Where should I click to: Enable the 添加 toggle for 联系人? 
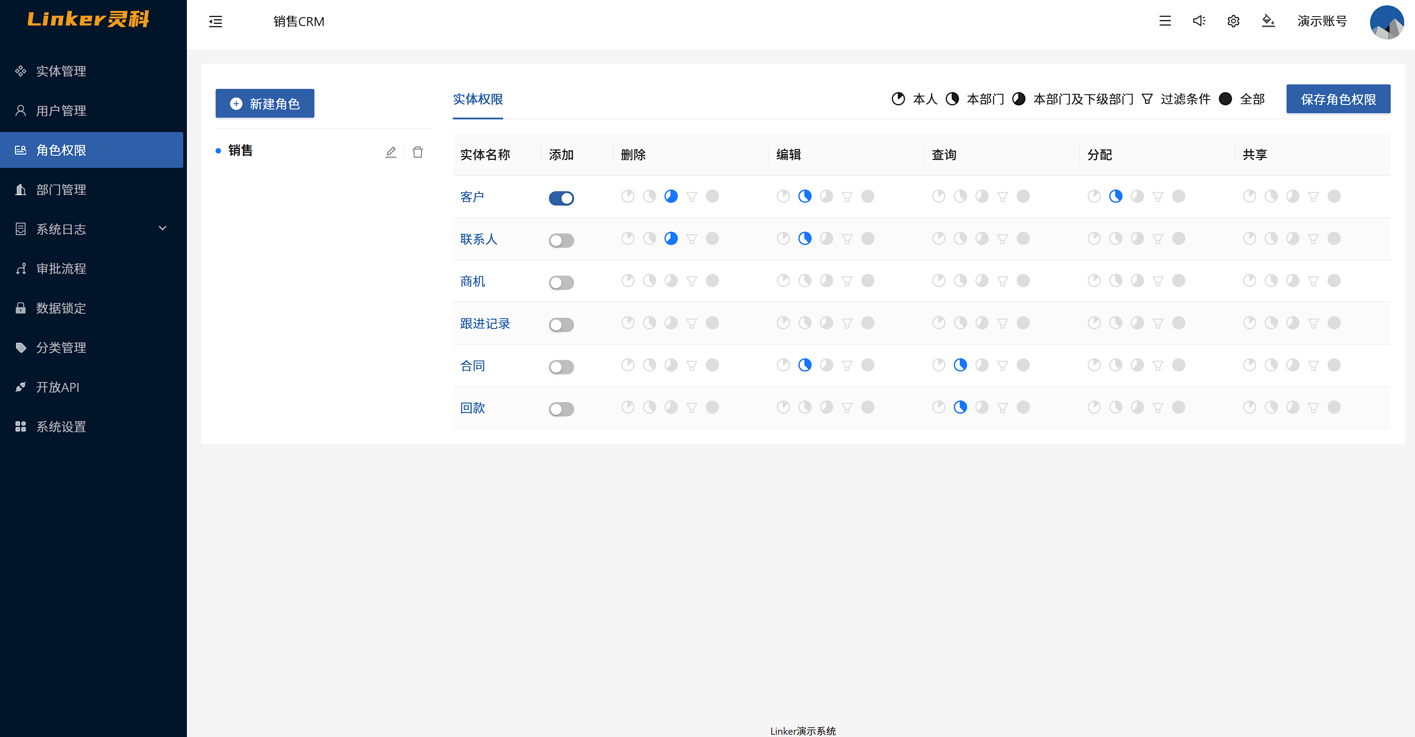point(561,240)
